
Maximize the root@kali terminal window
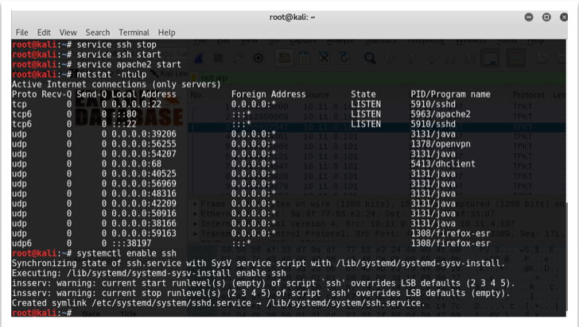point(546,17)
